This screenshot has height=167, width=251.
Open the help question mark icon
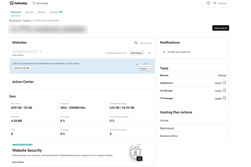click(x=208, y=3)
